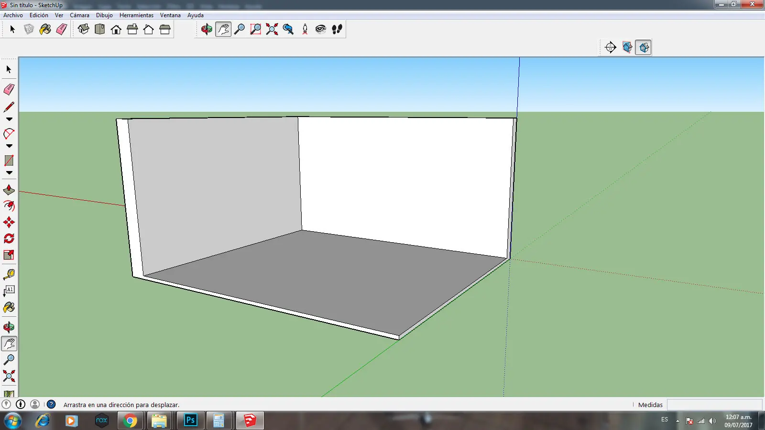
Task: Show hidden icons in the system tray
Action: pyautogui.click(x=677, y=421)
